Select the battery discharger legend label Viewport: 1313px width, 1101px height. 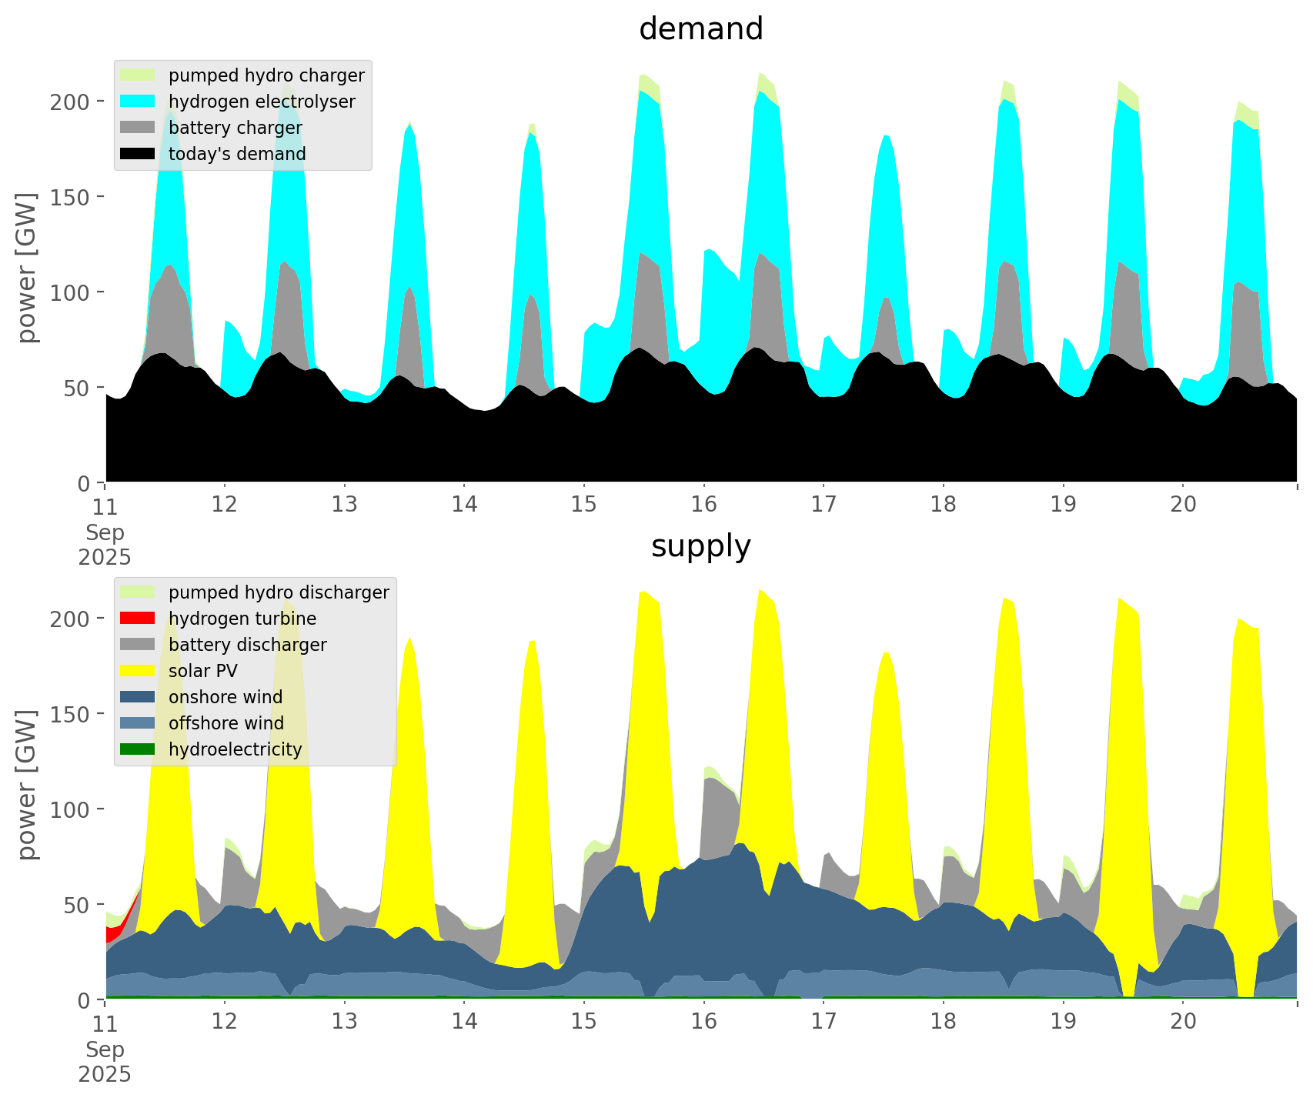point(247,645)
